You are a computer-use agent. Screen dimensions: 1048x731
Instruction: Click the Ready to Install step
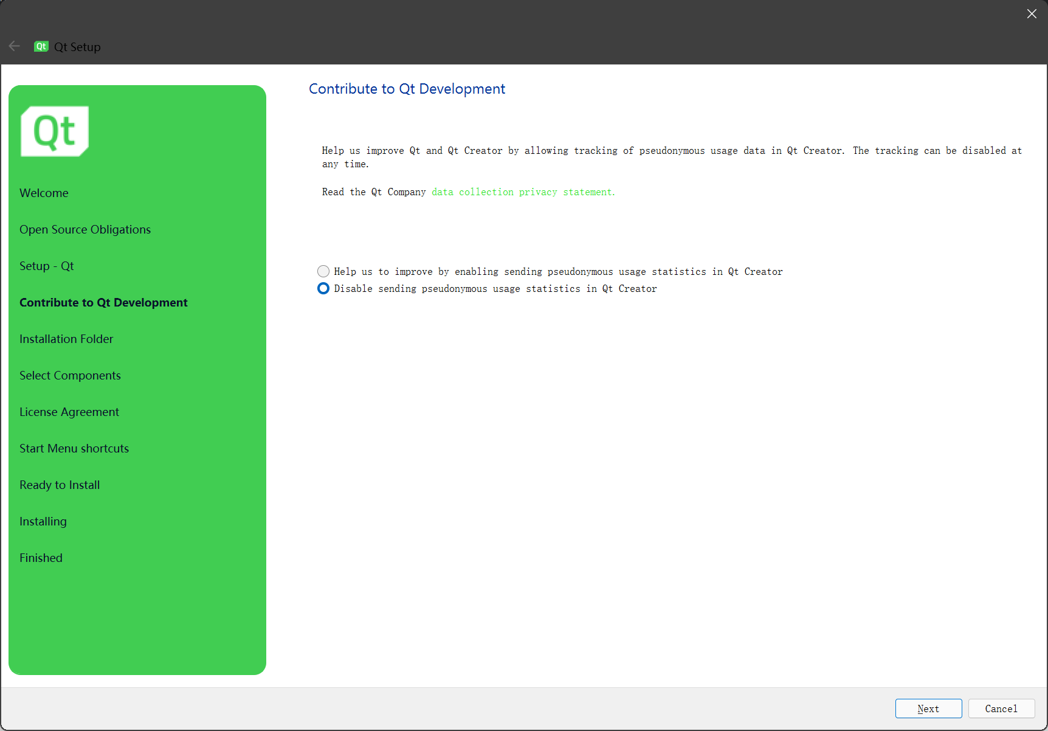(x=60, y=485)
